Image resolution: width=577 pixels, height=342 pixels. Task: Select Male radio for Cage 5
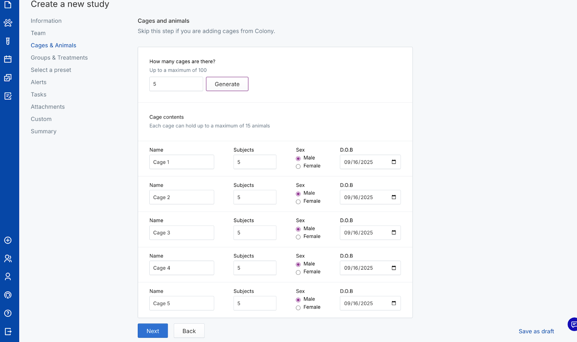point(298,300)
